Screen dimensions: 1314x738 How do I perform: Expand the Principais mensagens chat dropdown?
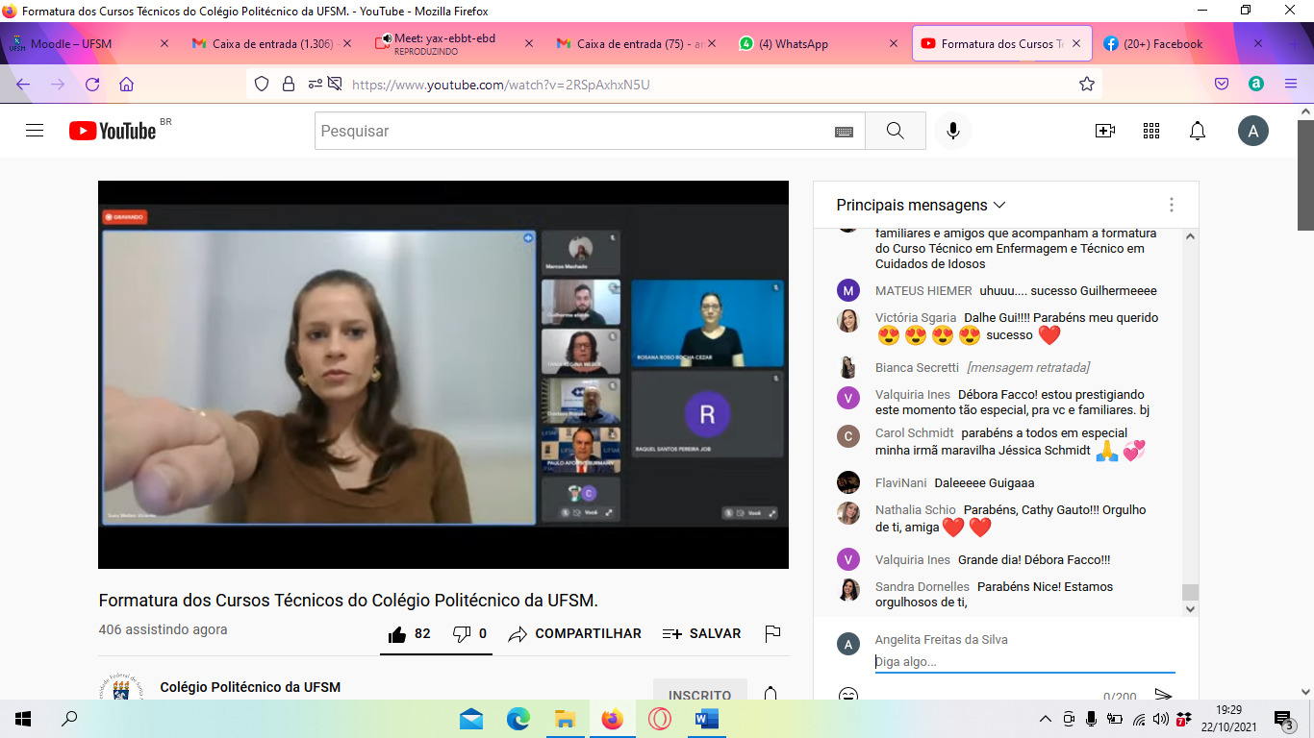pyautogui.click(x=921, y=205)
